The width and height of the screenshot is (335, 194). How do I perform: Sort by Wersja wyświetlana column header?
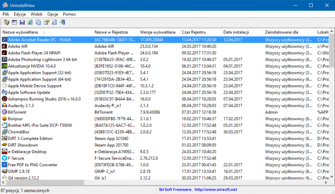pos(159,32)
